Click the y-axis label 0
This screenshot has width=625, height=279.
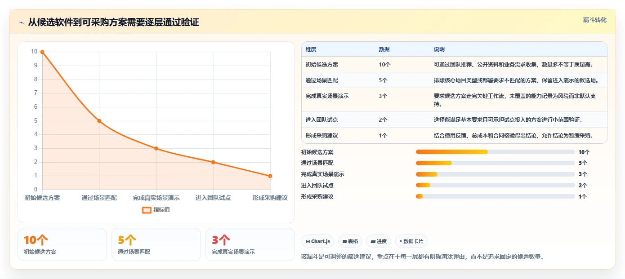36,190
